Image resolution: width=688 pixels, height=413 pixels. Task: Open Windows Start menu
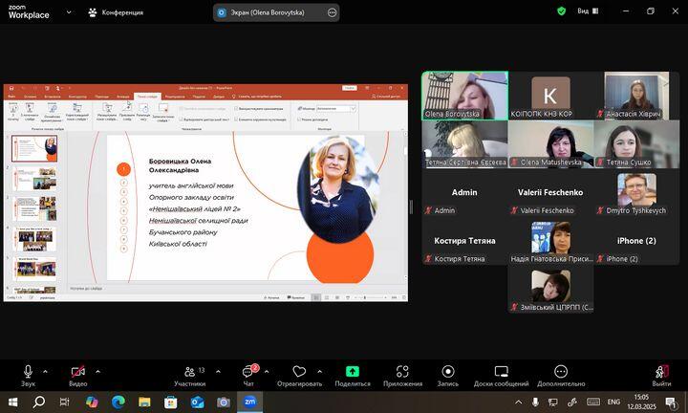click(x=13, y=402)
